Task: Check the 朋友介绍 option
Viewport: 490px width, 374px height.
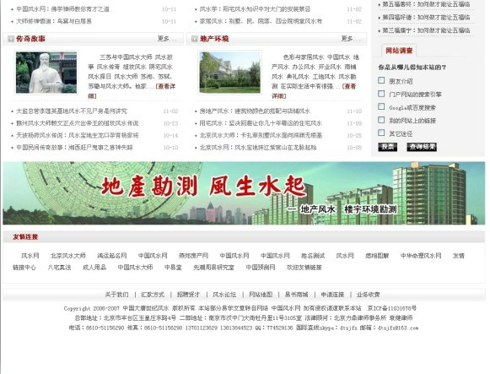Action: 381,81
